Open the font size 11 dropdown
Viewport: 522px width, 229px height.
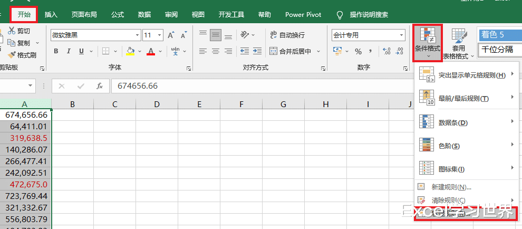[x=160, y=35]
